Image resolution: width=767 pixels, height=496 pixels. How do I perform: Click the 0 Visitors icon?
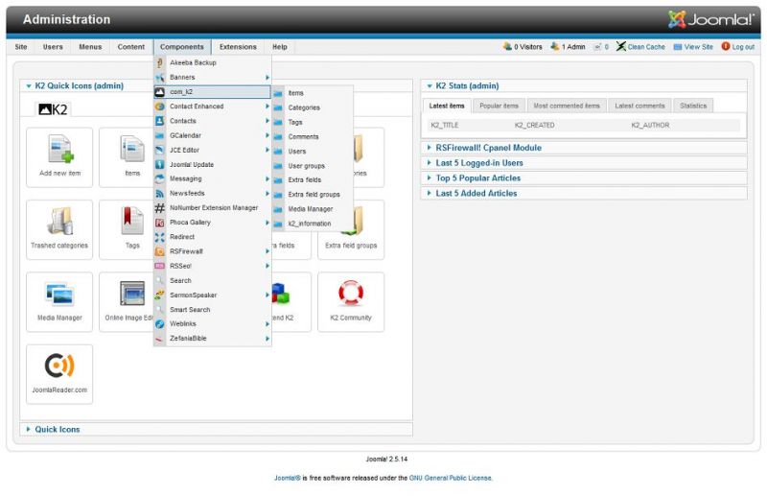point(507,46)
